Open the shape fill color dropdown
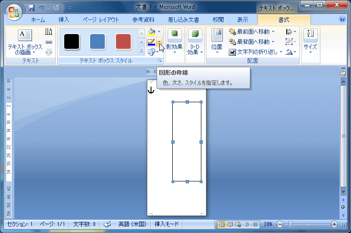This screenshot has width=351, height=233. point(159,32)
